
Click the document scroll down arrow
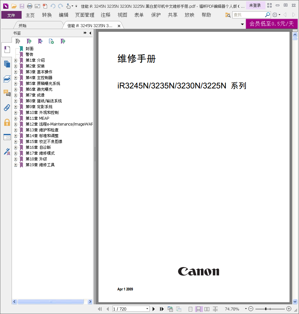[x=295, y=301]
